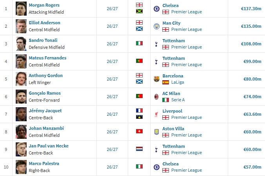Viewport: 265px width, 176px height.
Task: Open Elliot Anderson's player photo
Action: (21, 26)
